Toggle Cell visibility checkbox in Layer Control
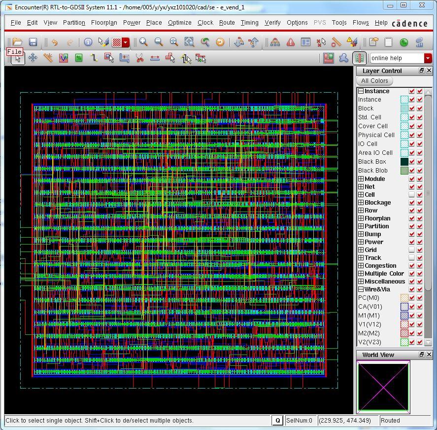 point(412,195)
